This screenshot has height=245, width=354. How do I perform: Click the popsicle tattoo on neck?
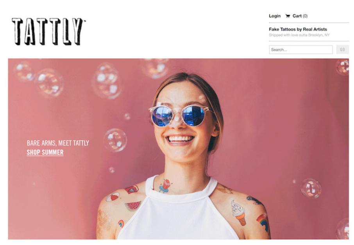(x=165, y=186)
